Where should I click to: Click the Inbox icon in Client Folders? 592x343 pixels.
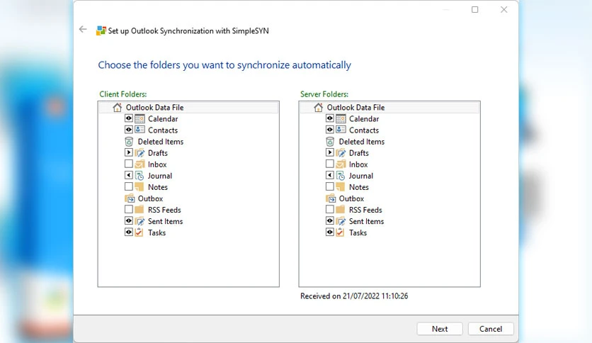coord(140,164)
